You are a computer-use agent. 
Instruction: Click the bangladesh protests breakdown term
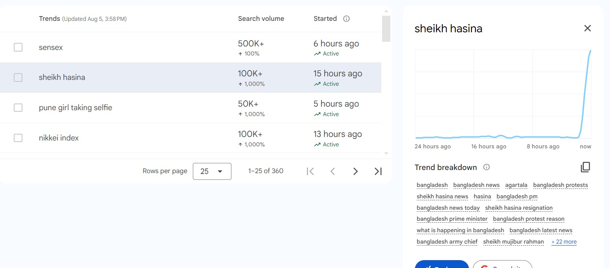click(x=560, y=185)
